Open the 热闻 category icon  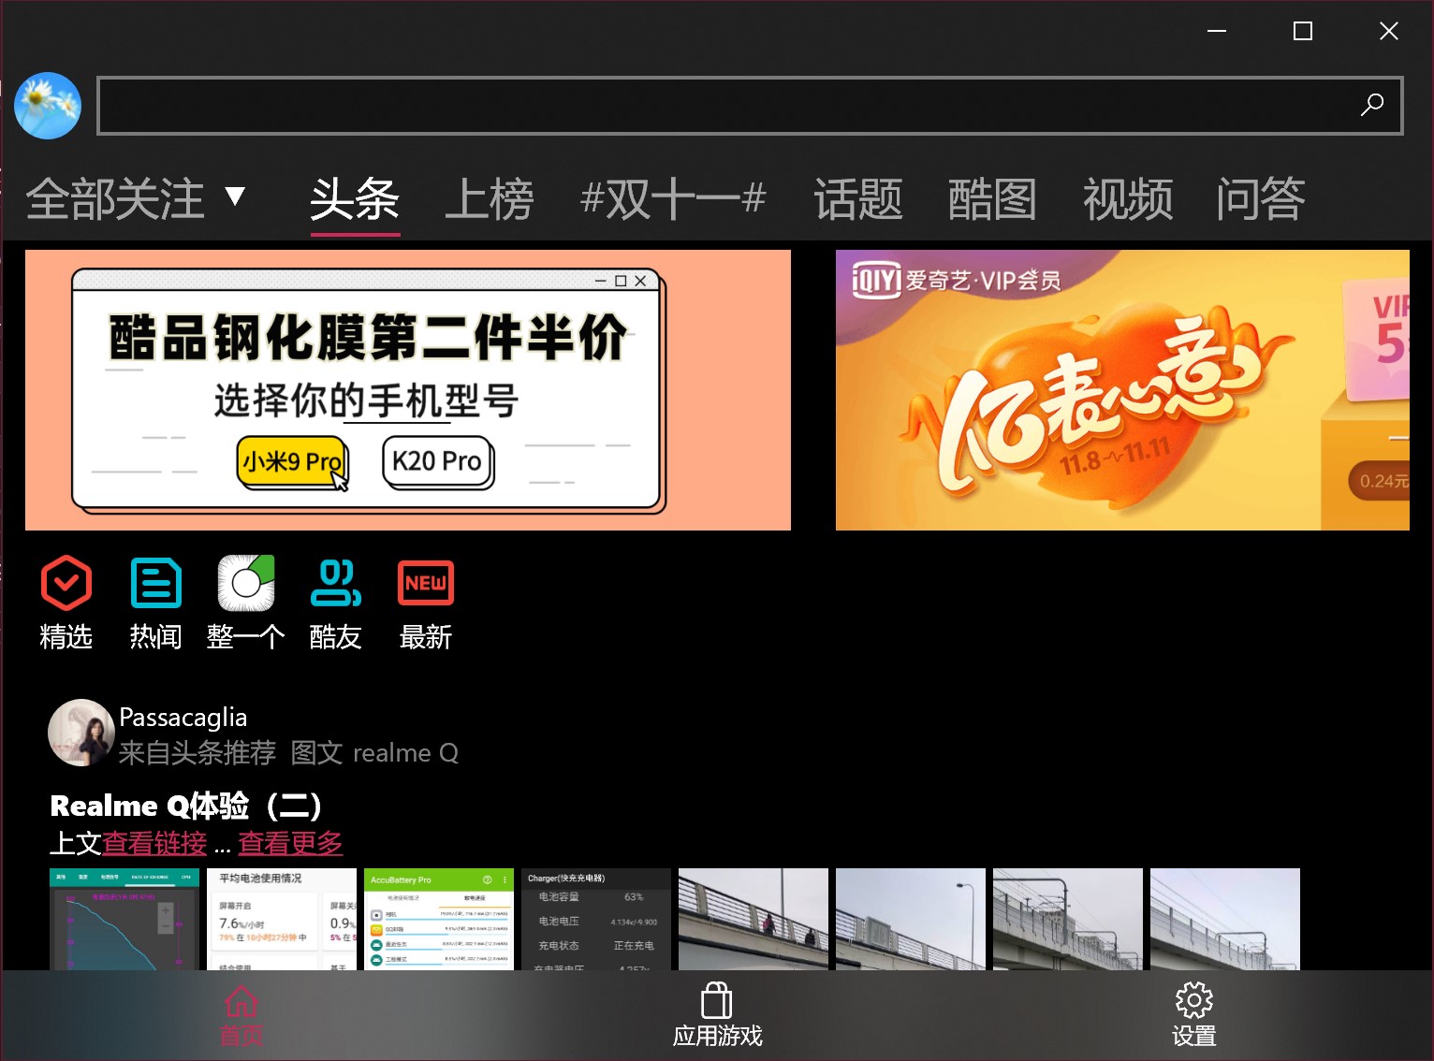156,603
